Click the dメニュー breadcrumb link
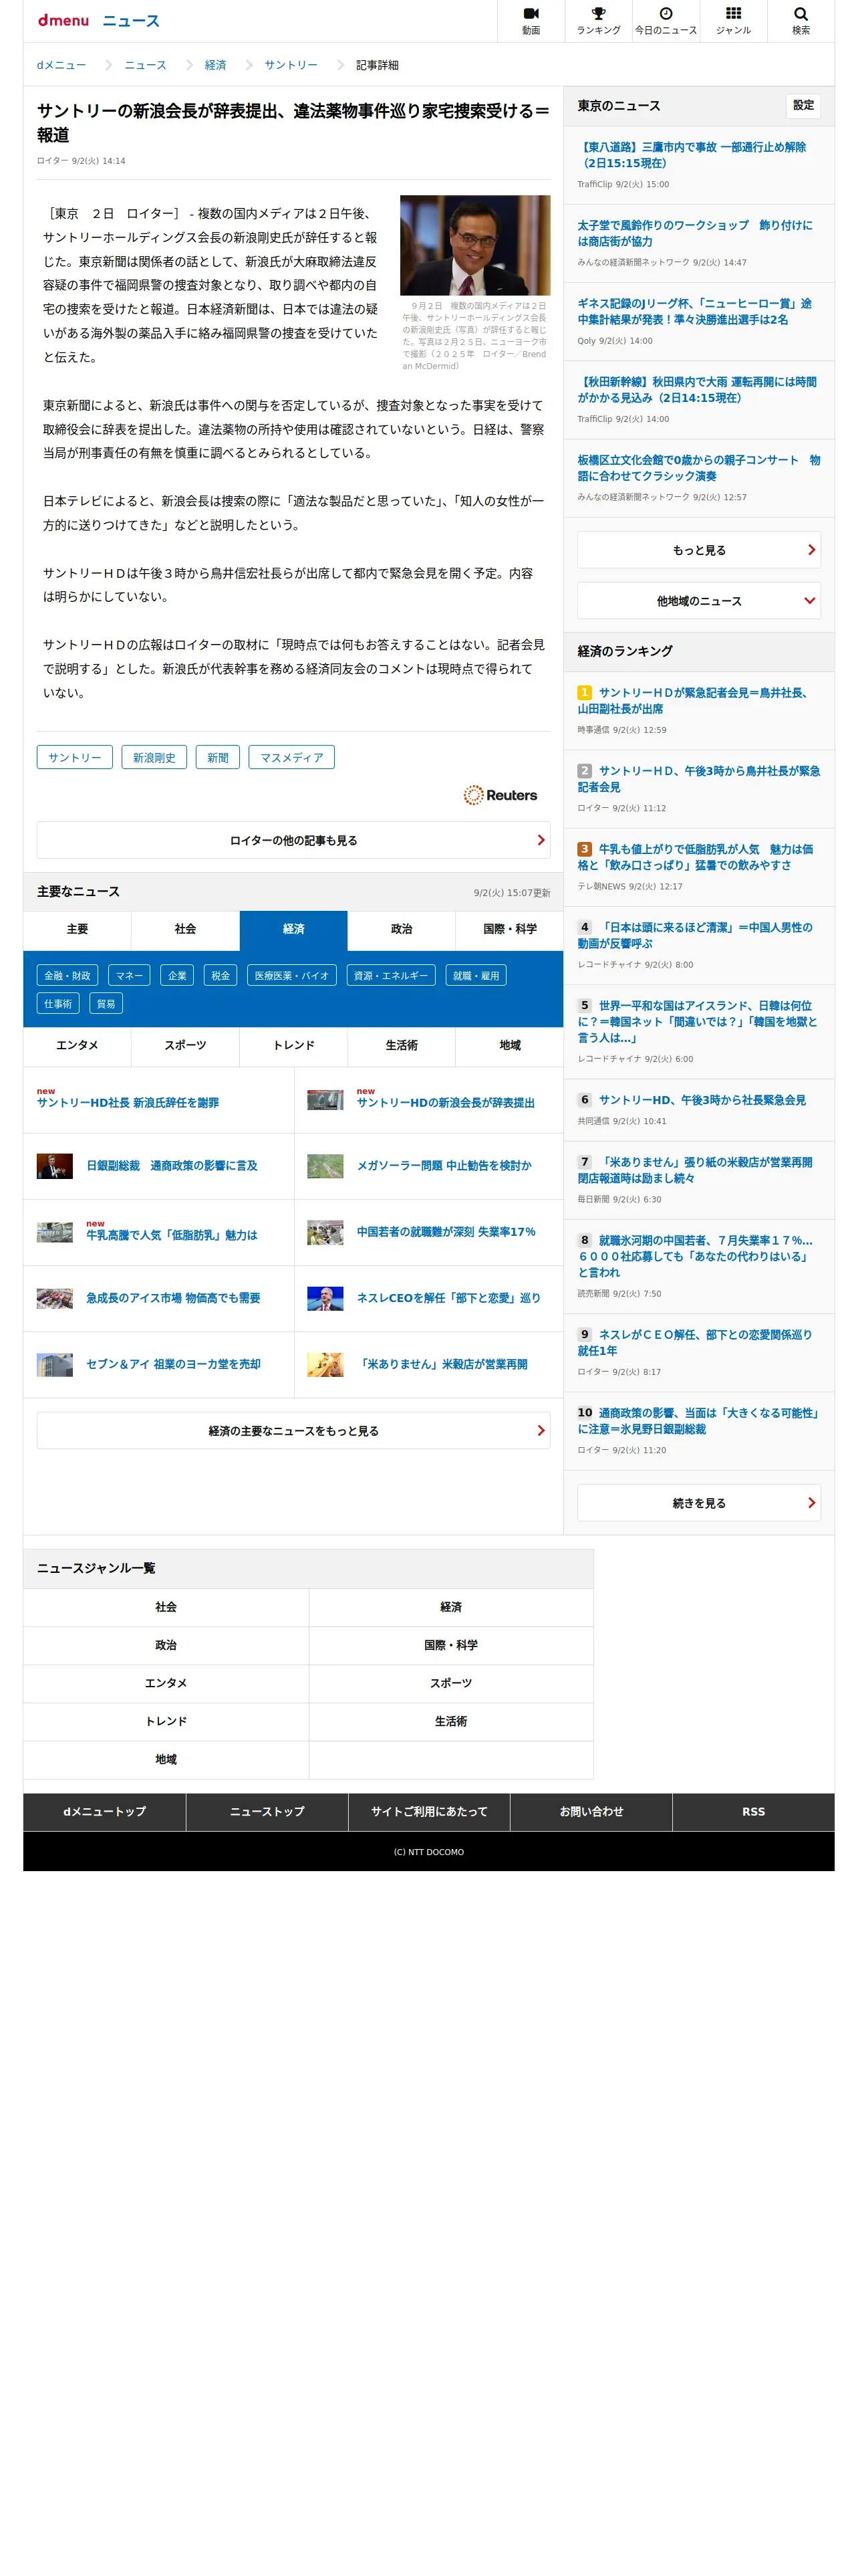Viewport: 858px width, 2576px height. point(61,65)
